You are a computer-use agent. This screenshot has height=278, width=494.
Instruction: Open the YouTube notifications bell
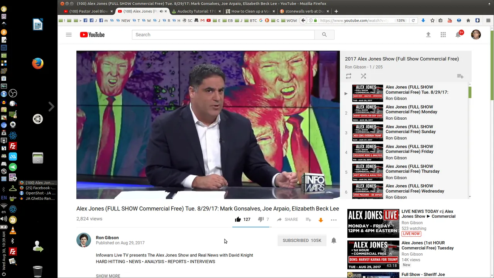click(458, 35)
